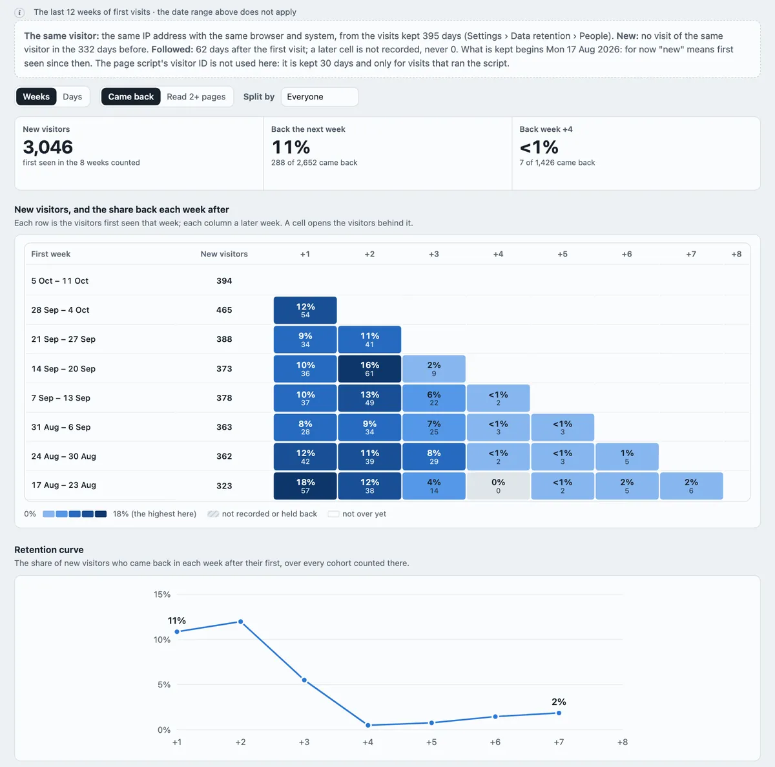Open the New visitors 3,046 summary card

point(139,154)
